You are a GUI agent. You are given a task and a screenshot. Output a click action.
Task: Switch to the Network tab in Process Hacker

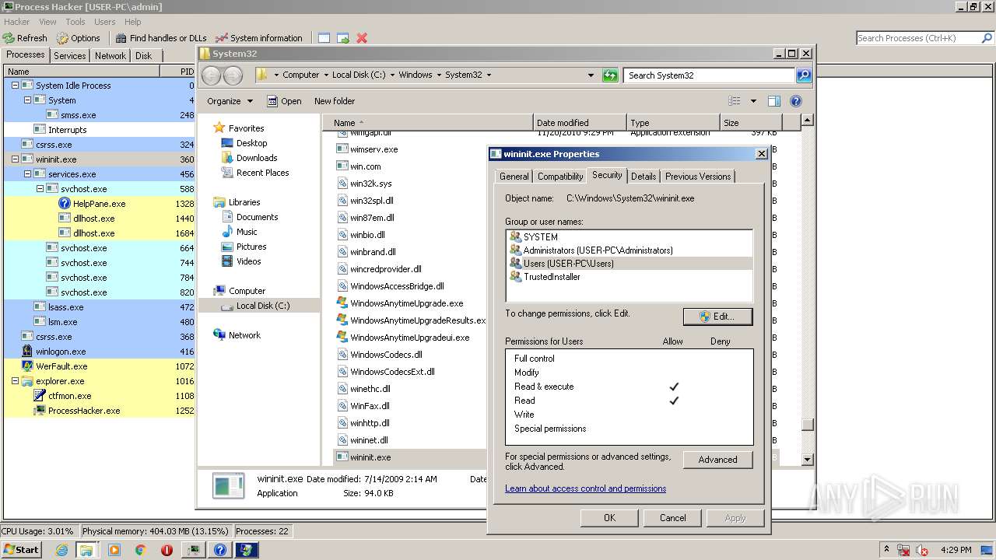tap(110, 56)
